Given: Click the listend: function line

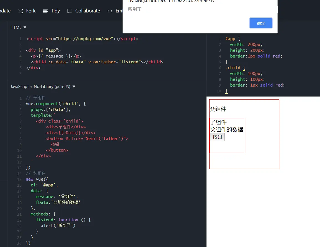Looking at the screenshot, I should (63, 220).
